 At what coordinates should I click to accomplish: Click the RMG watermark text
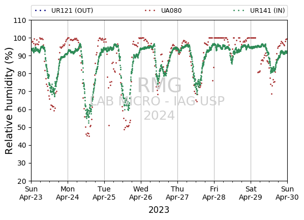coord(159,85)
